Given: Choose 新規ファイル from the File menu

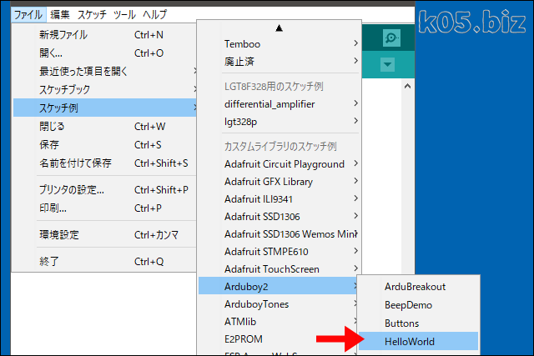Looking at the screenshot, I should point(104,35).
